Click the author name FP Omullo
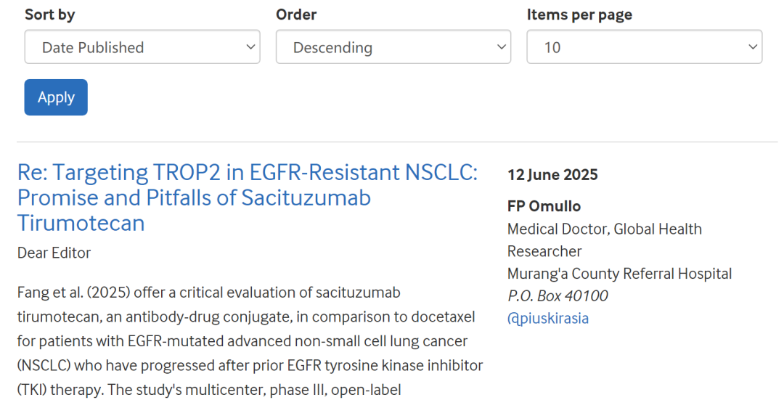Screen dimensions: 784x400 544,206
